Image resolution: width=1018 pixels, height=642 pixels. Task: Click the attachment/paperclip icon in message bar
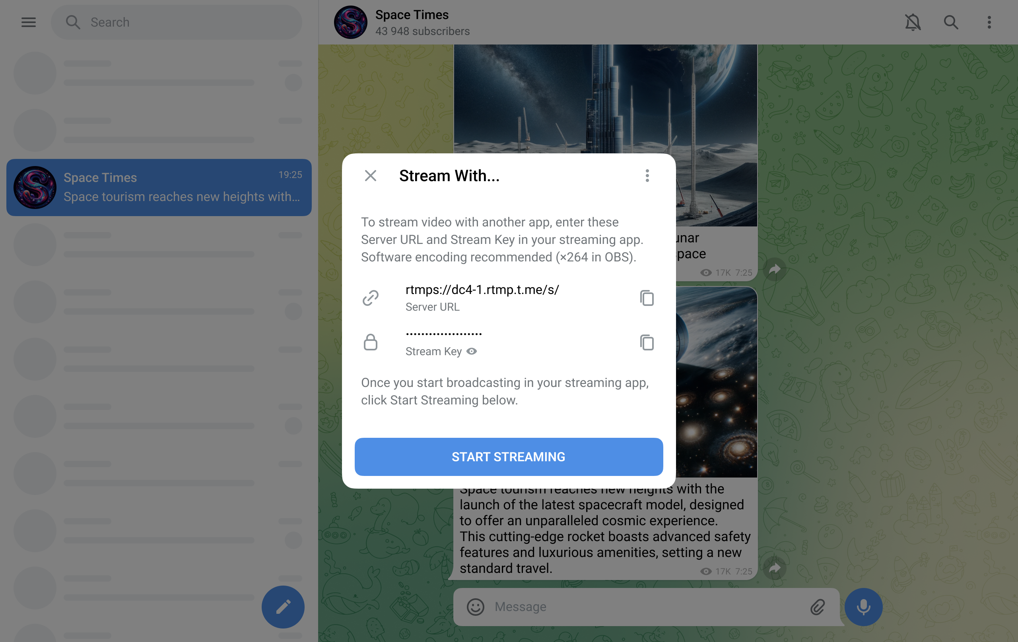[x=820, y=607]
